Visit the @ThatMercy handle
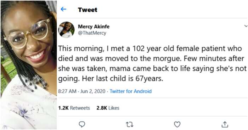This screenshot has height=130, width=248. coord(92,33)
